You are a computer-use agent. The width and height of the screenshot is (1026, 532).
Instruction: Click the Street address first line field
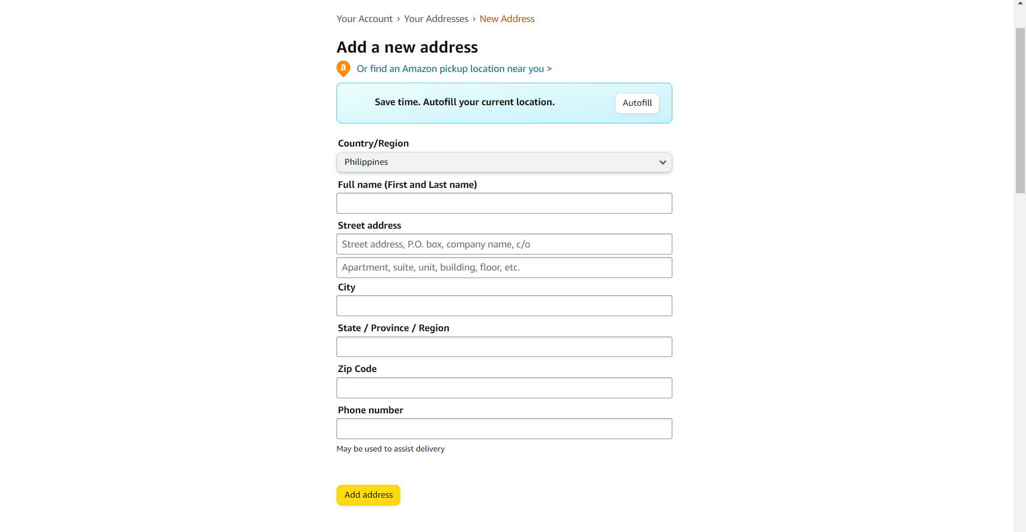tap(504, 244)
